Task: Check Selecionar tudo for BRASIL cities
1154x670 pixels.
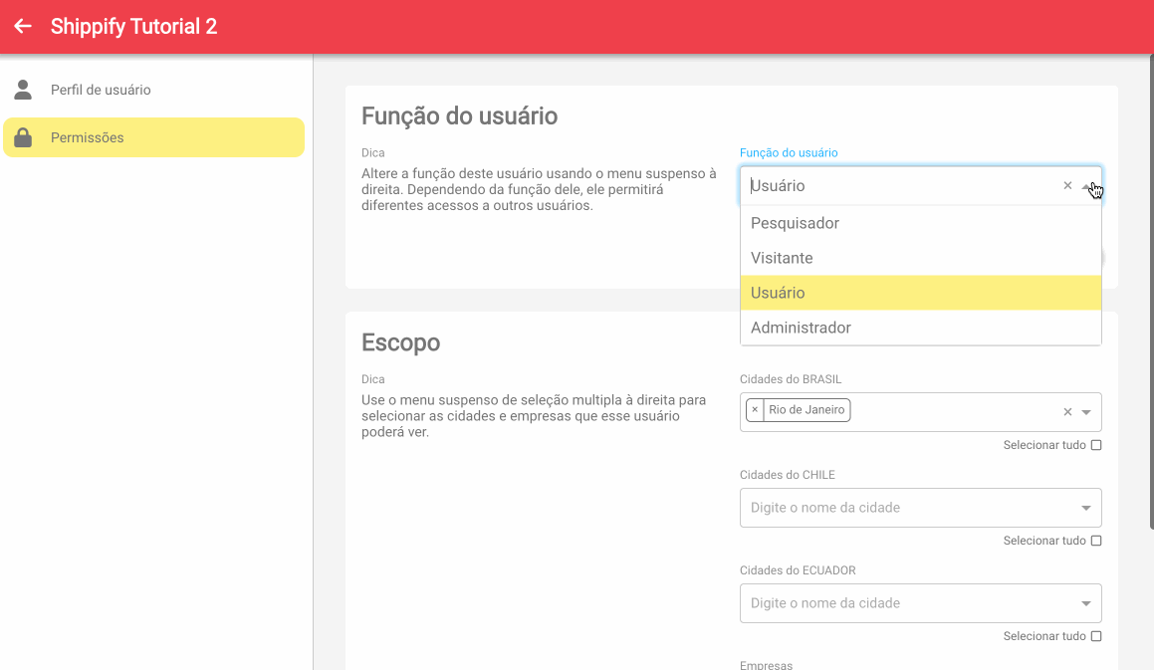Action: point(1096,445)
